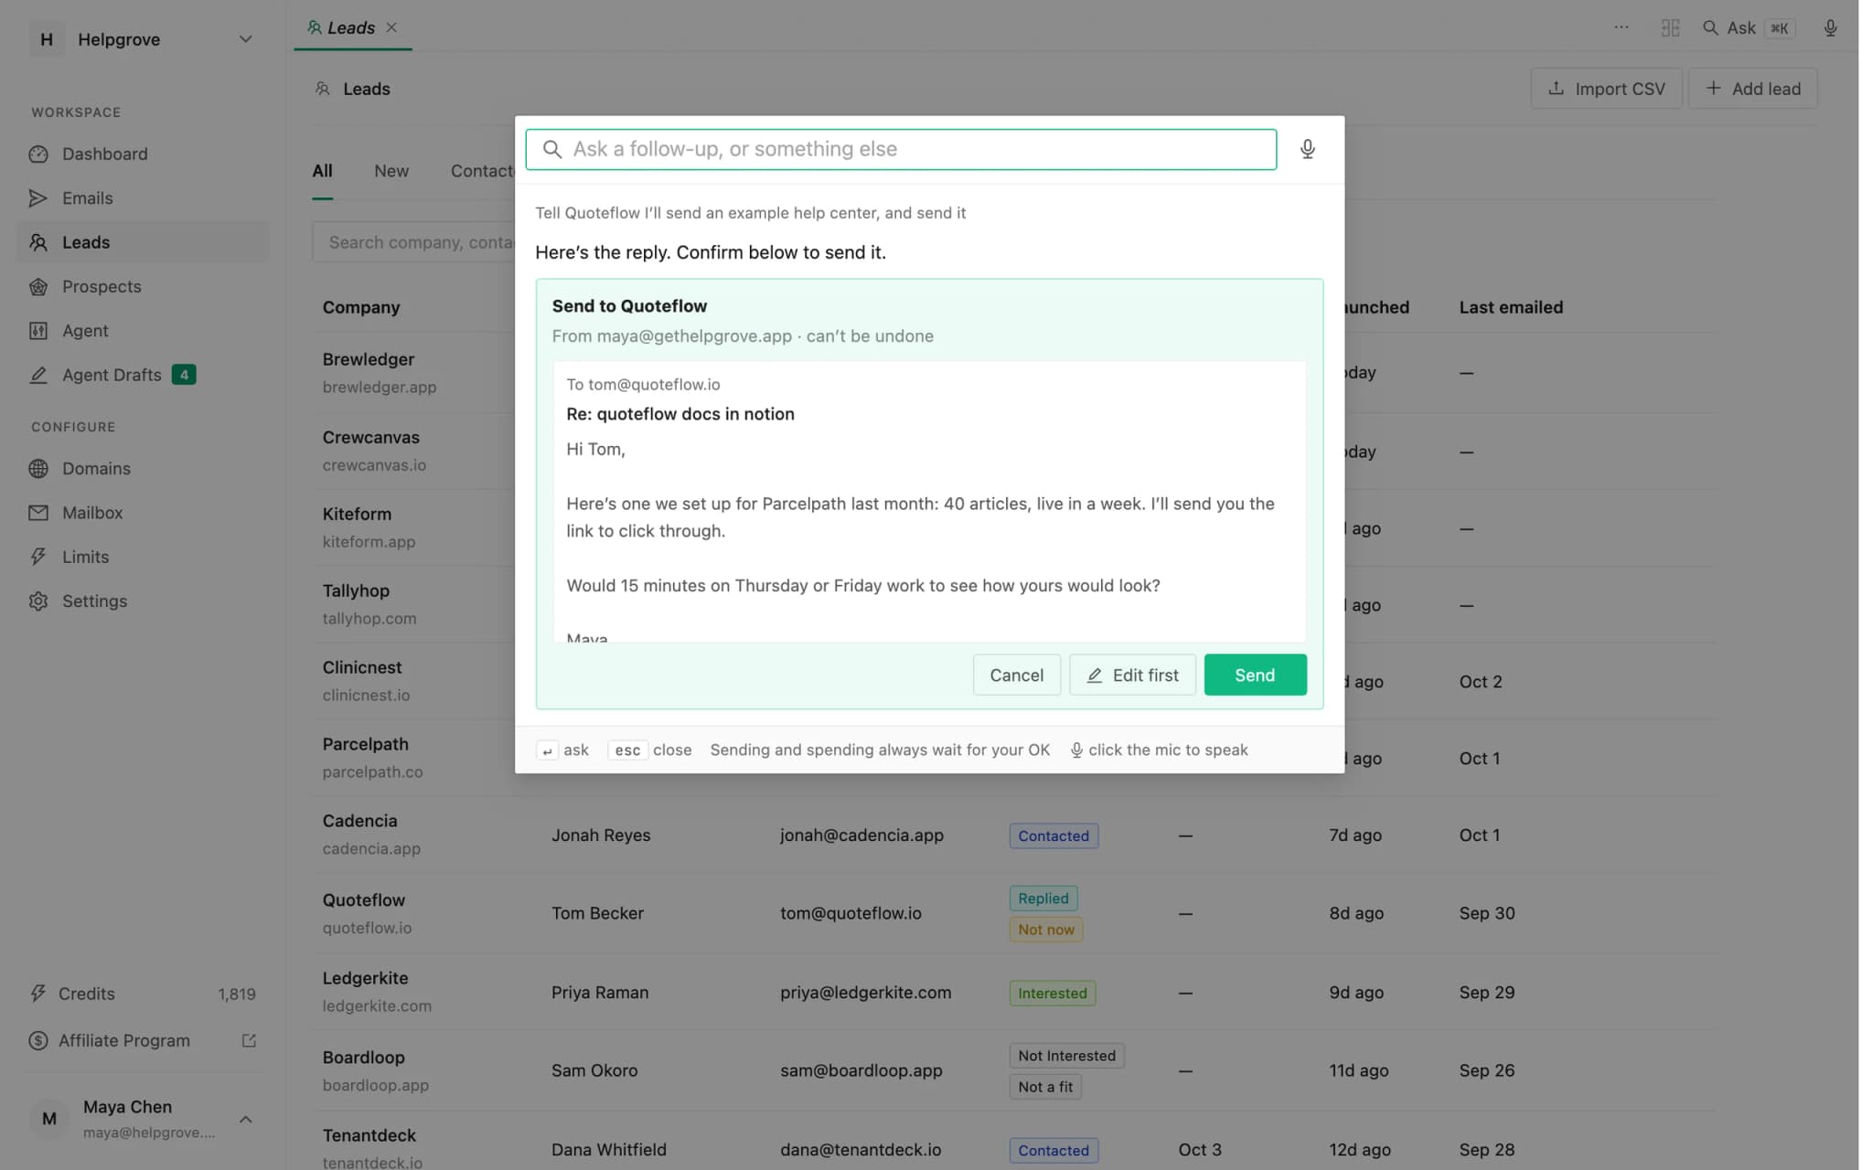Click the top-right header microphone icon
1873x1170 pixels.
pos(1830,28)
